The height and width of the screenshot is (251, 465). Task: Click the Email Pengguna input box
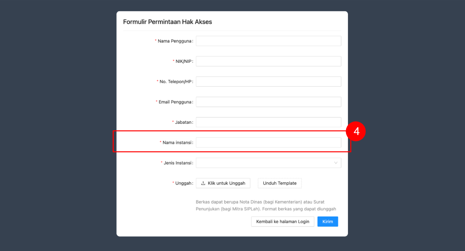pyautogui.click(x=269, y=102)
